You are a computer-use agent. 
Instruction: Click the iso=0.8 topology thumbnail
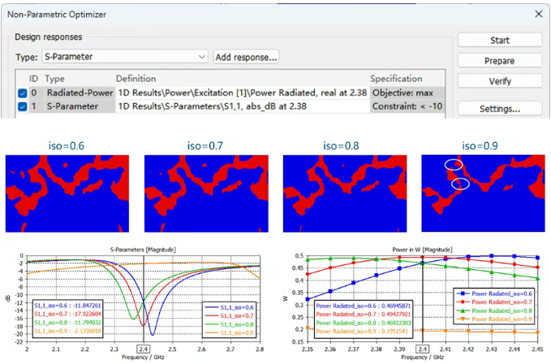pyautogui.click(x=345, y=194)
